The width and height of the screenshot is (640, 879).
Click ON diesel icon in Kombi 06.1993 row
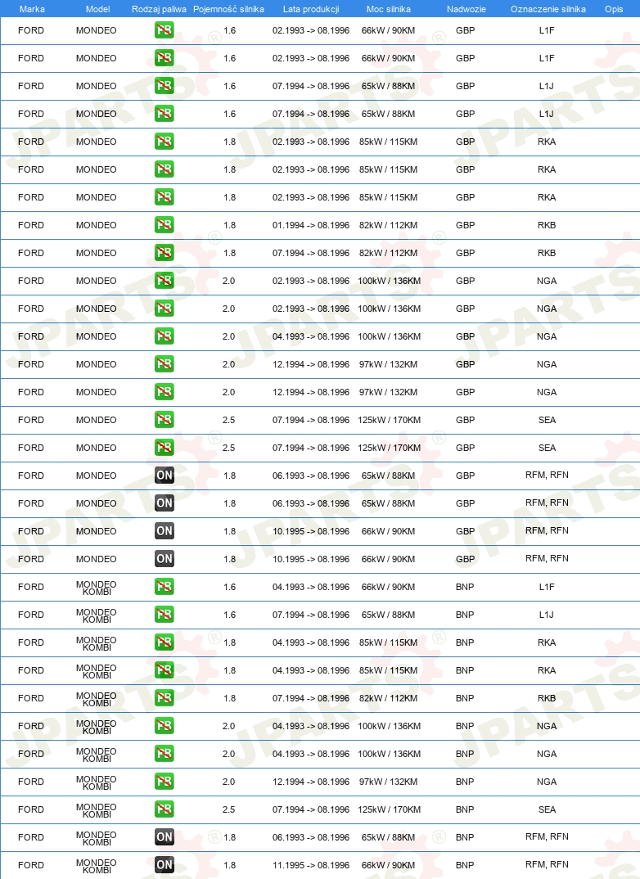(165, 837)
